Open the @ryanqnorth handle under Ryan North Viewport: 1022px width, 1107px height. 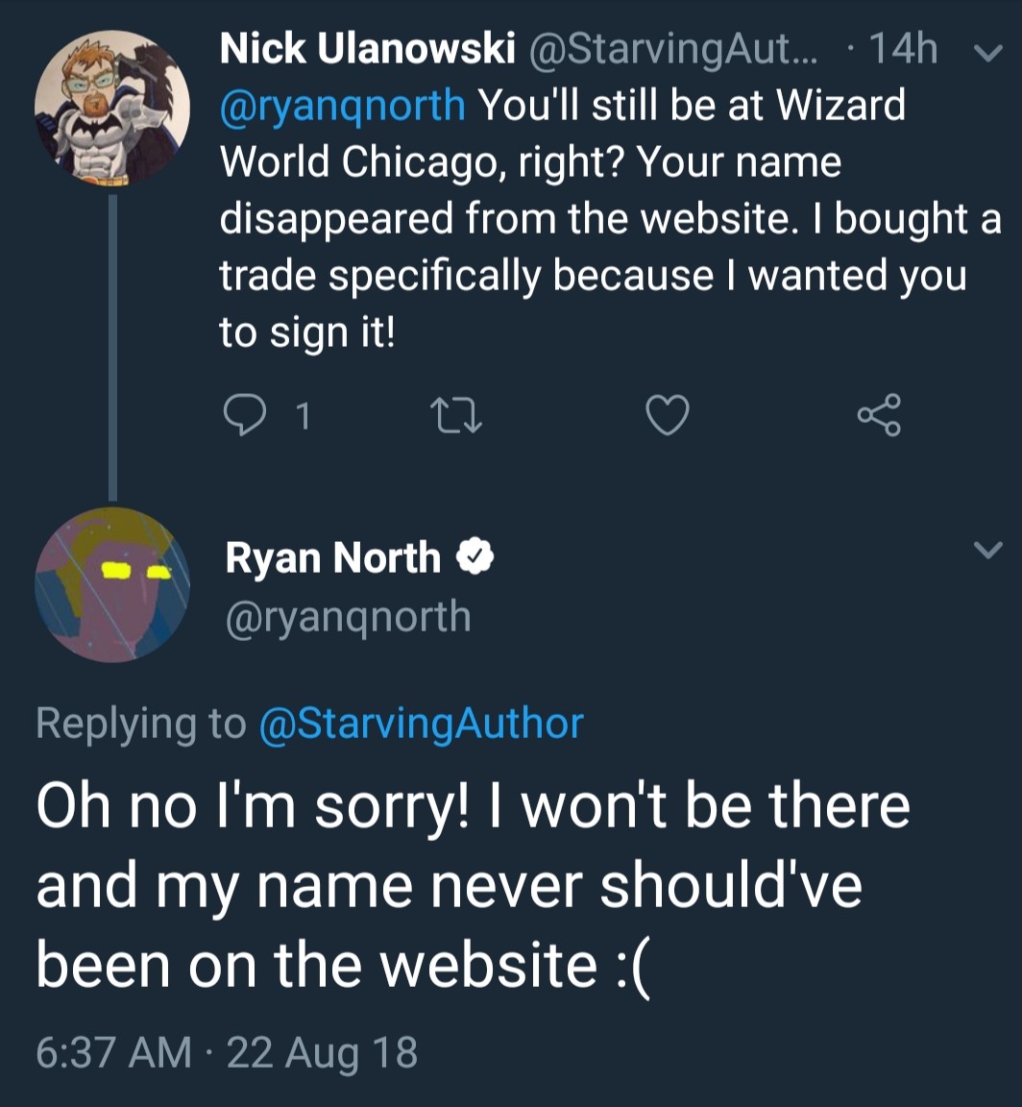click(x=348, y=617)
